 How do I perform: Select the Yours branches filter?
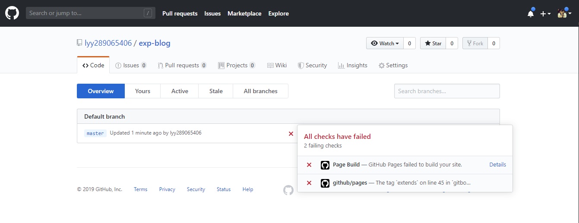point(142,91)
